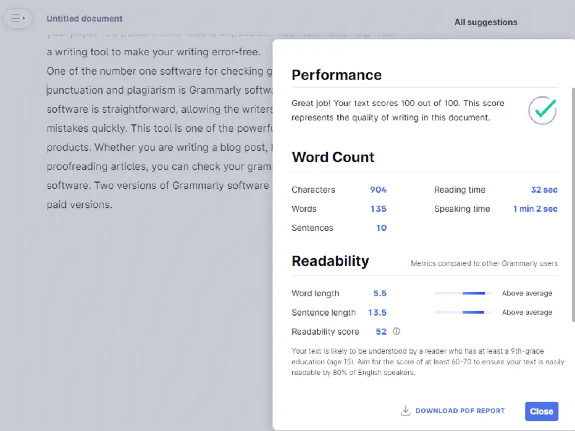Image resolution: width=575 pixels, height=431 pixels.
Task: Click 'Above average' label for Sentence length
Action: 527,312
